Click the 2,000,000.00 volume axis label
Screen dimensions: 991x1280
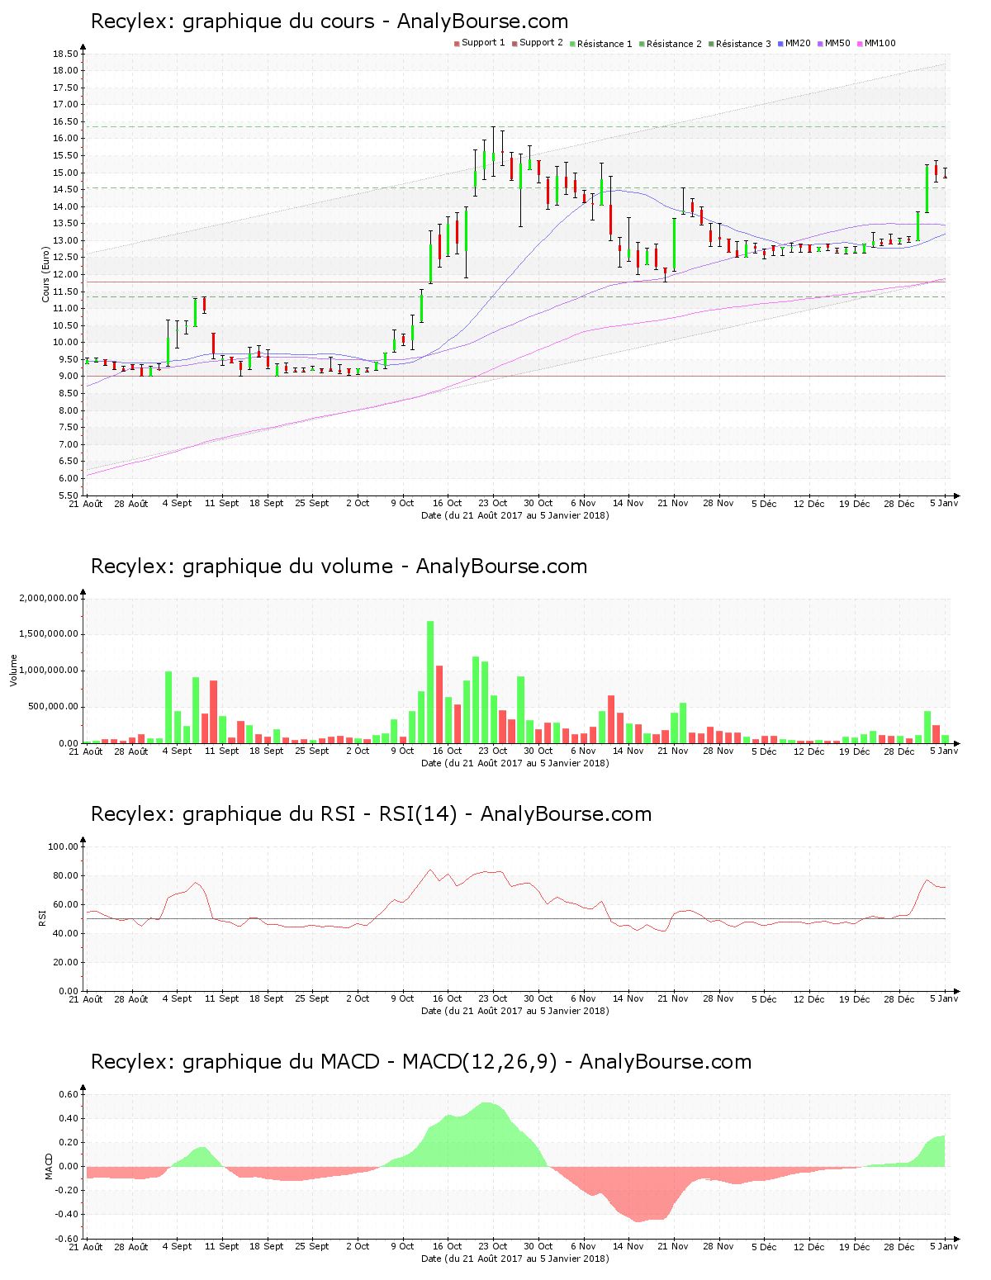(49, 598)
